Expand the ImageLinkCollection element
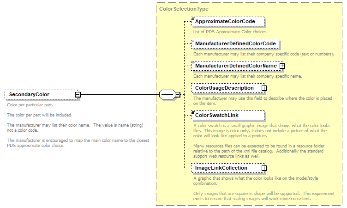Screen dimensions: 347x208 264,168
